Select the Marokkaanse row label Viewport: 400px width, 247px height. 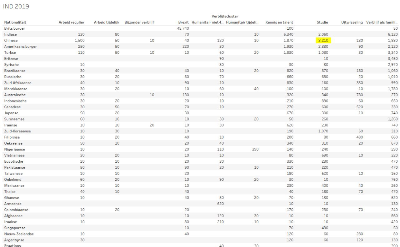(x=16, y=89)
